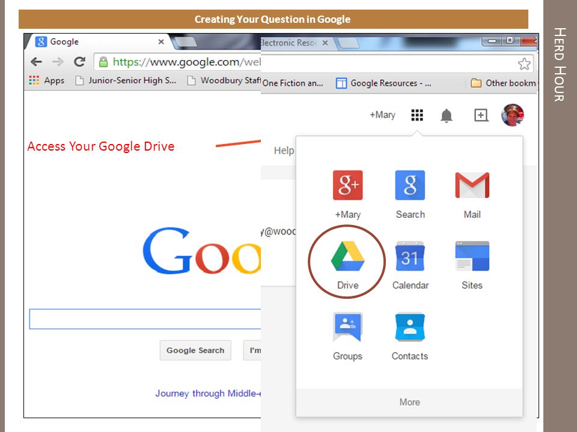Click the Google Search button
This screenshot has width=577, height=432.
tap(195, 350)
